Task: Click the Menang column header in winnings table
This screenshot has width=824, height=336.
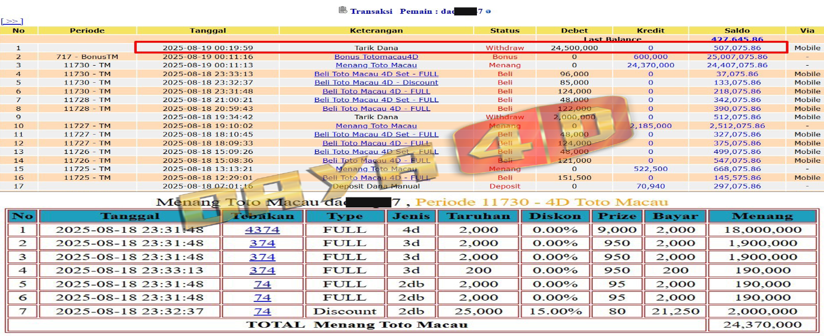Action: click(x=762, y=216)
